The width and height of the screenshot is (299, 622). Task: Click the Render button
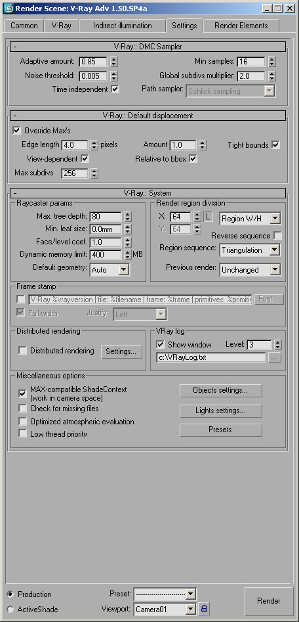pyautogui.click(x=269, y=601)
